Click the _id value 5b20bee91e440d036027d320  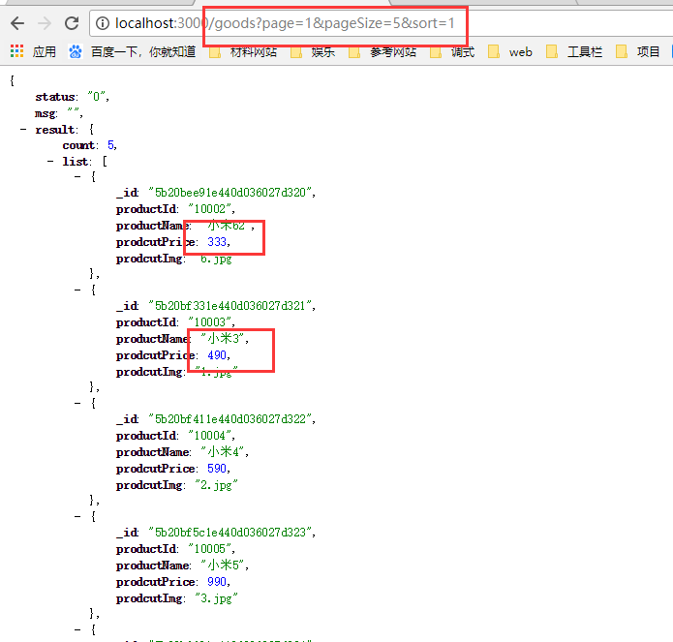pos(230,193)
